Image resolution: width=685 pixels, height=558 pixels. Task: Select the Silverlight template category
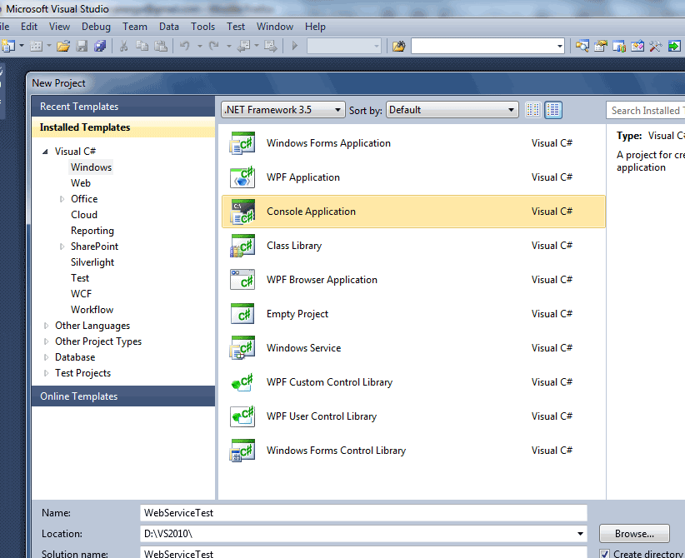(x=92, y=262)
